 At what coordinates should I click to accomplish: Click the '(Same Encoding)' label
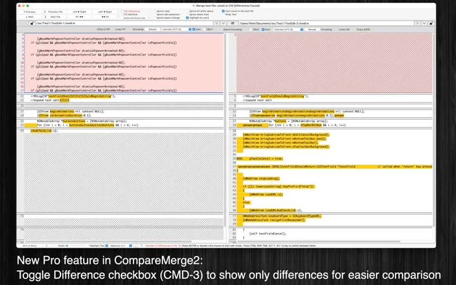tap(233, 30)
